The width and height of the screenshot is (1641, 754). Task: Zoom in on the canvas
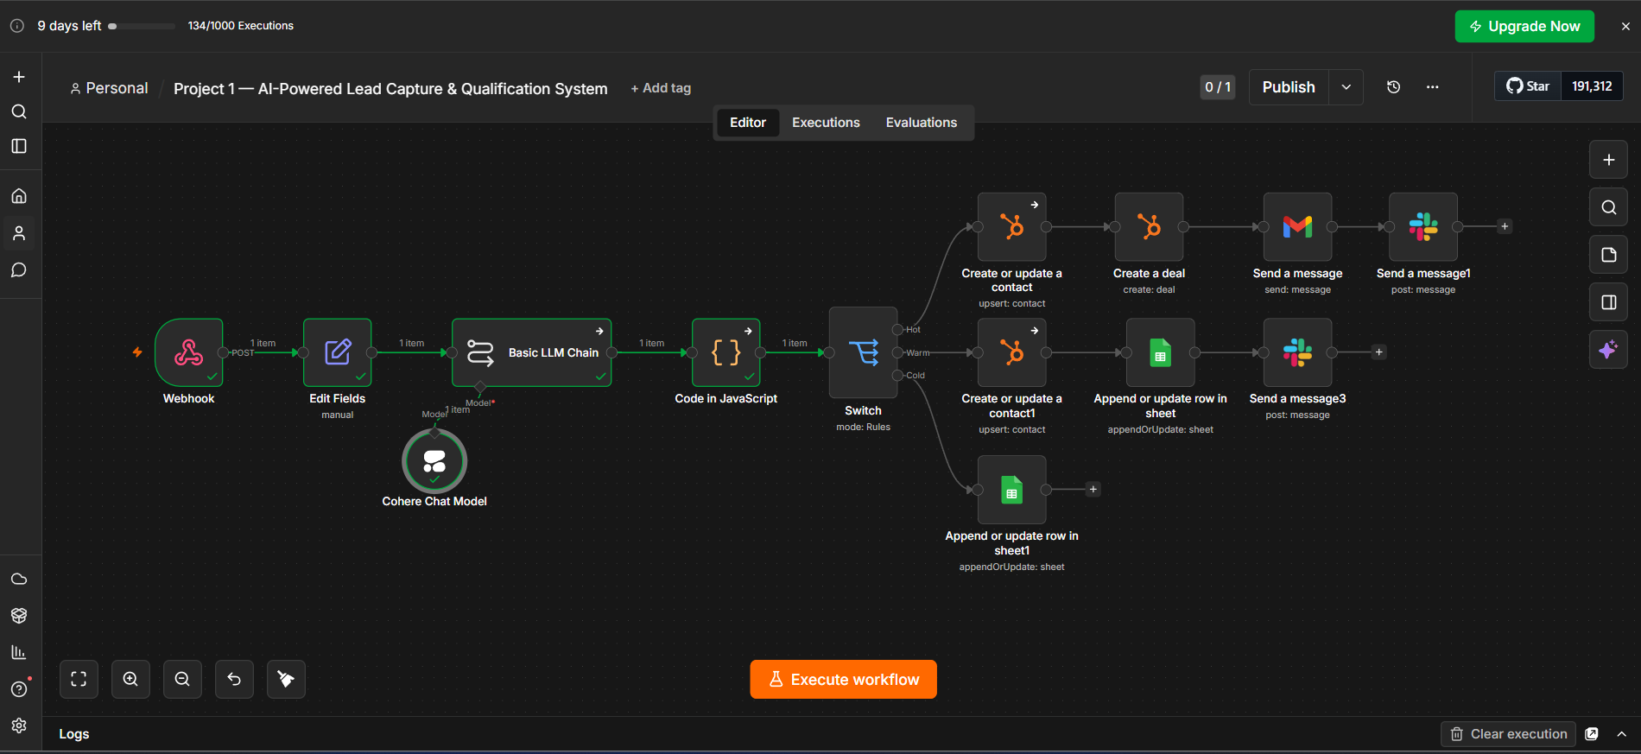click(x=130, y=679)
